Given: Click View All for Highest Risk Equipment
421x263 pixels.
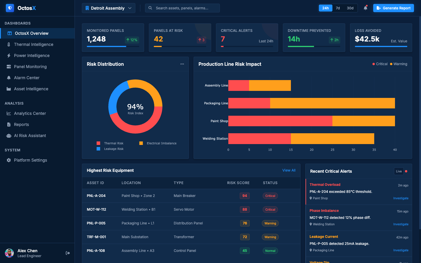Looking at the screenshot, I should pyautogui.click(x=289, y=170).
